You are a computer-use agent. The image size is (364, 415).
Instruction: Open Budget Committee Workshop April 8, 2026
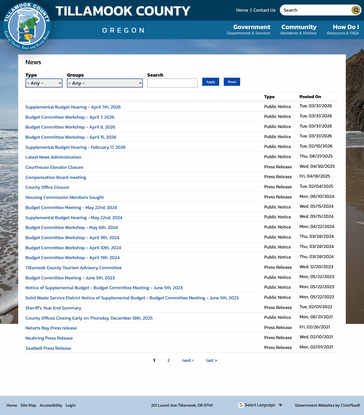point(70,127)
